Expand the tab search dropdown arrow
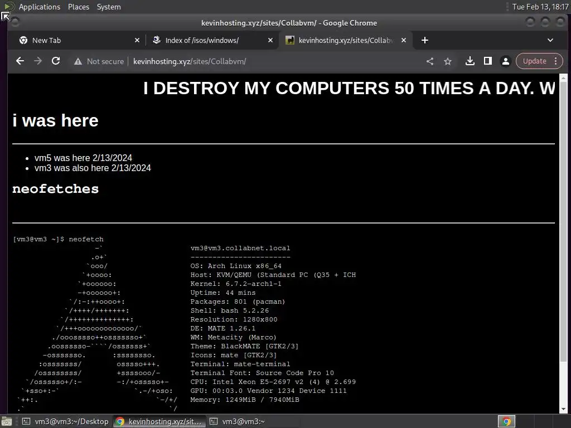The image size is (571, 428). tap(550, 40)
